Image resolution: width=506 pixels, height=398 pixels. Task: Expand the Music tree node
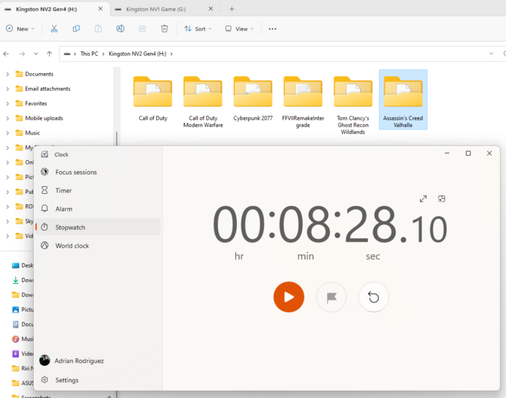(7, 133)
